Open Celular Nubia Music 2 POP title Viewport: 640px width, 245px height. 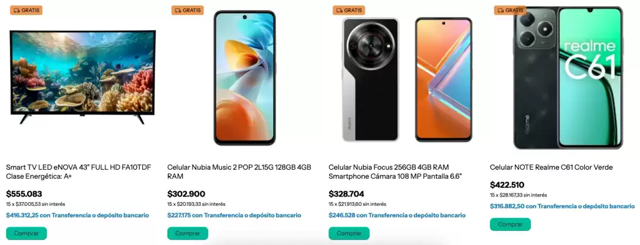tap(239, 171)
